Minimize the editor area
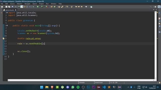This screenshot has height=90, width=161. (154, 9)
